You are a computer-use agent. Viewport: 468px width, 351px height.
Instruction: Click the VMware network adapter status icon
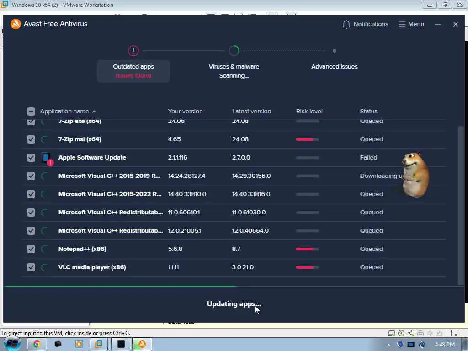click(411, 333)
